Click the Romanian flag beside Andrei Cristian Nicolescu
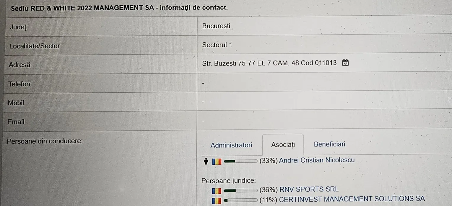 coord(217,161)
